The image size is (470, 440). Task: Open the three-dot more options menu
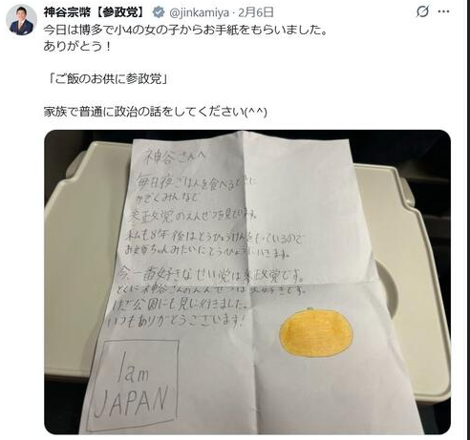(443, 11)
